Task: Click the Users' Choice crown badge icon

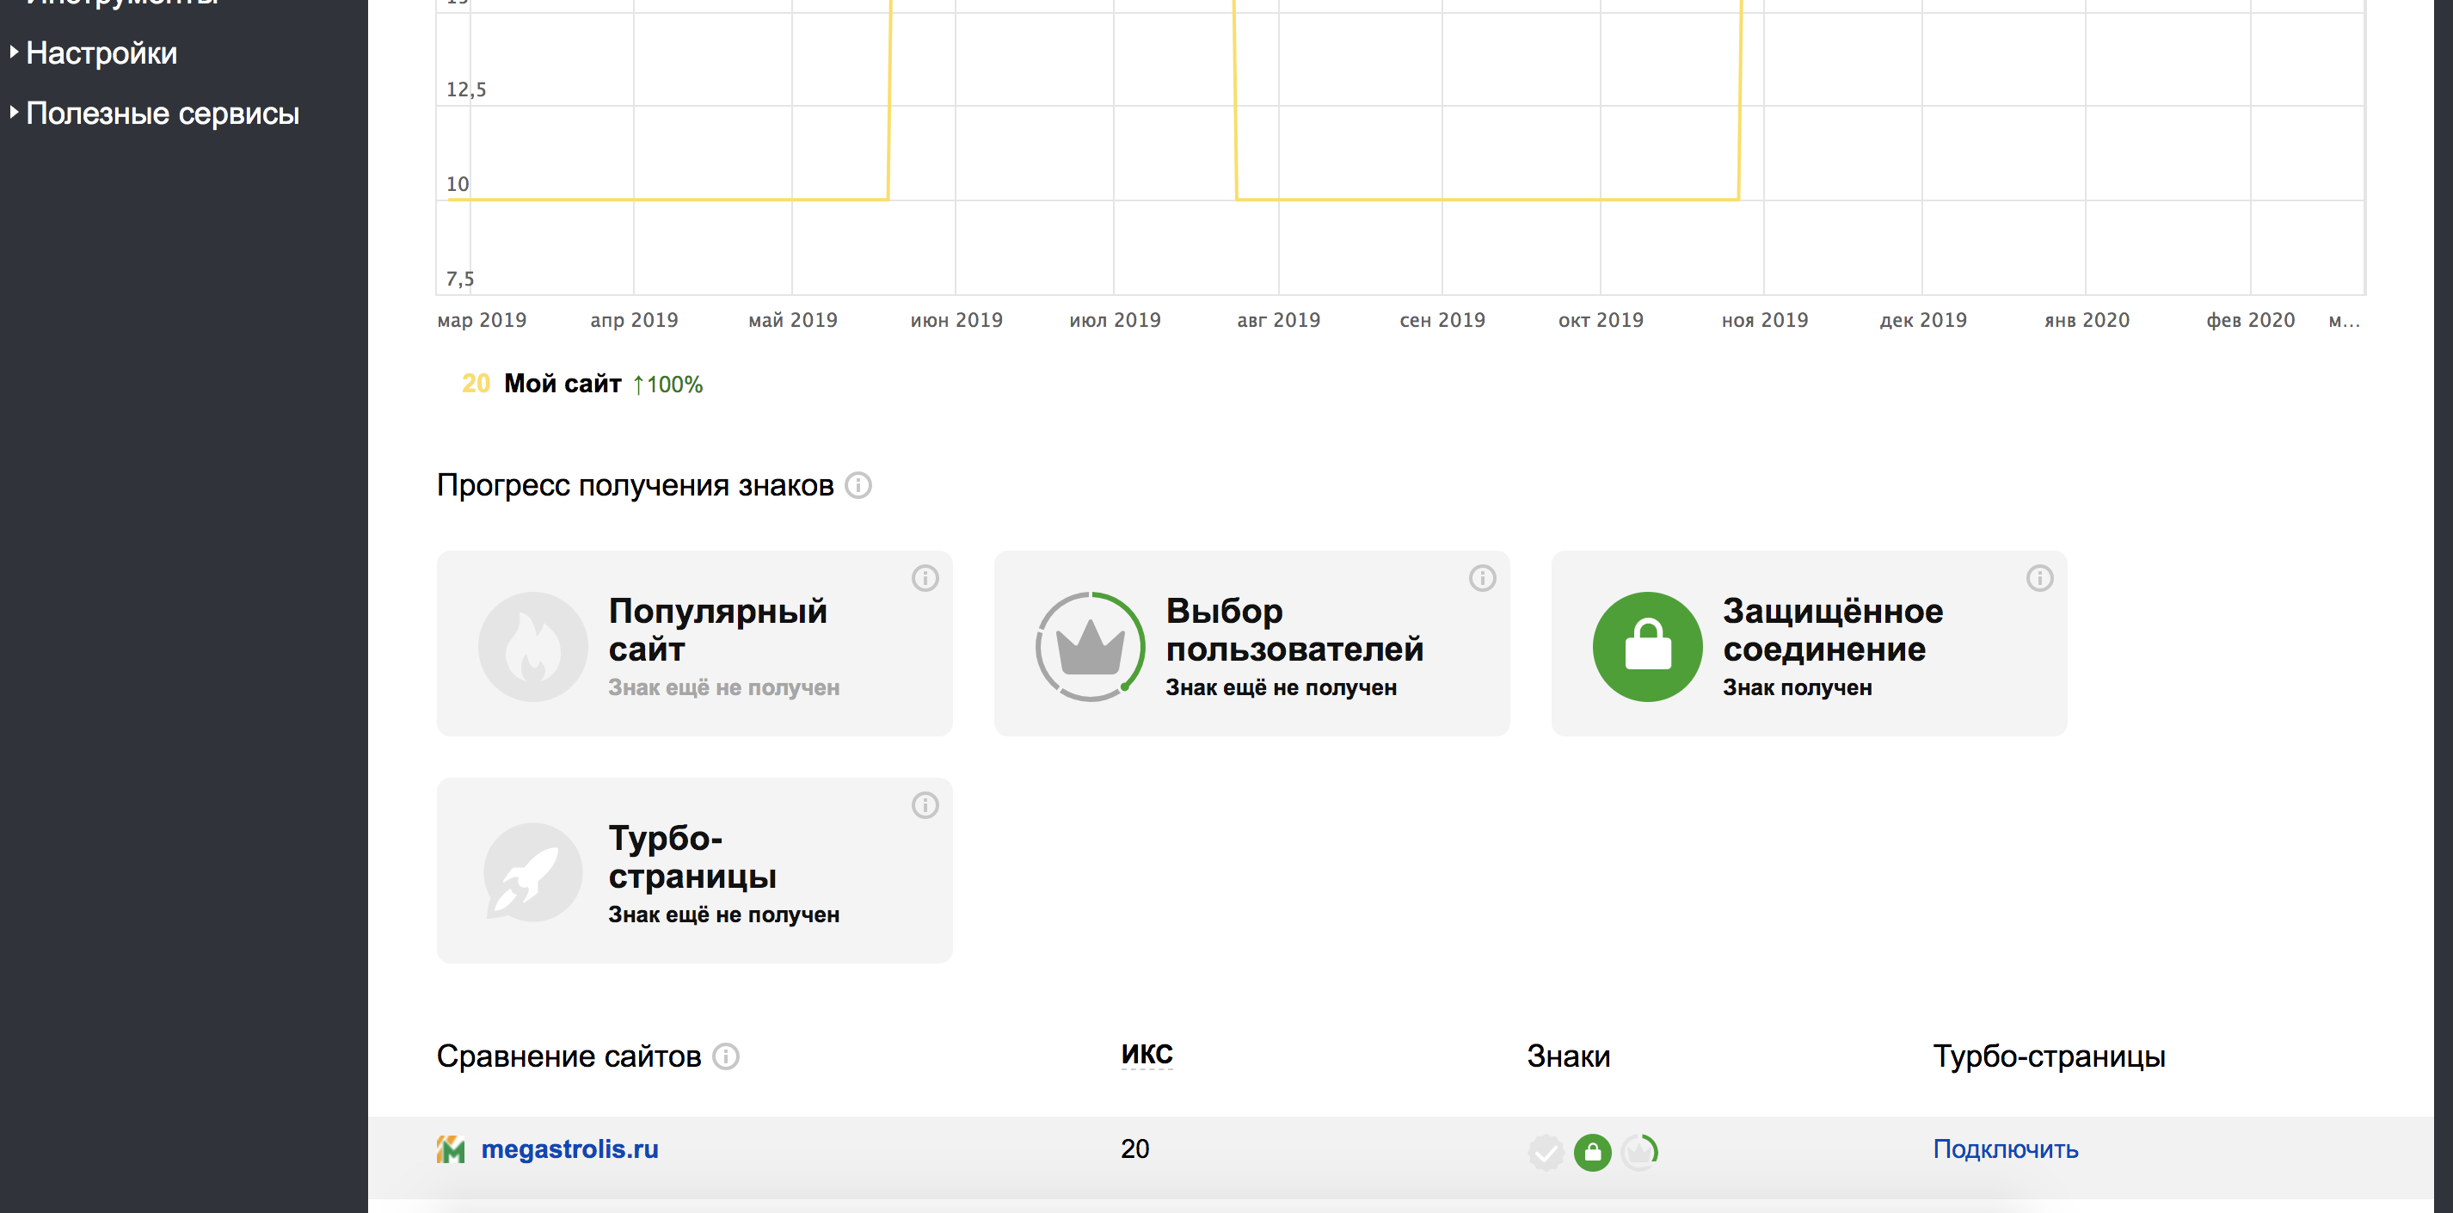Action: pos(1090,646)
